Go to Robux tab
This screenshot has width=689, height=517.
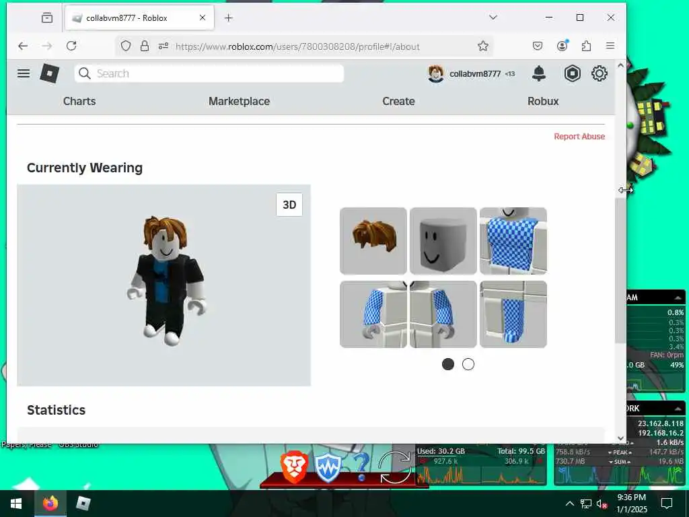tap(543, 101)
